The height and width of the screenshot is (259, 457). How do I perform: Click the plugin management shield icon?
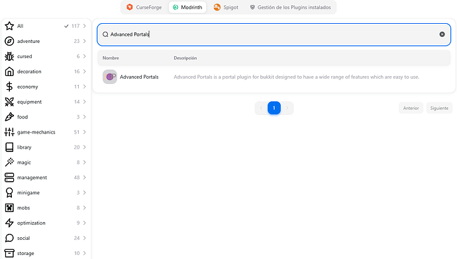click(252, 7)
